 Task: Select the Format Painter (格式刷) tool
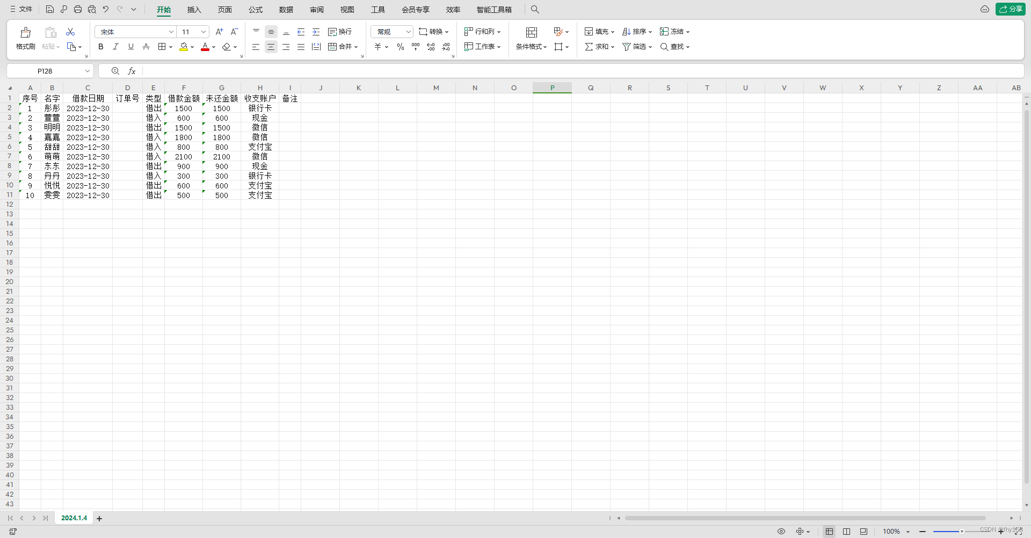[25, 39]
